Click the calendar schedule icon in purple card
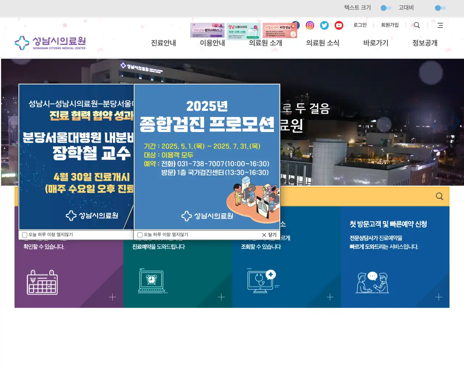The image size is (464, 371). tap(42, 282)
